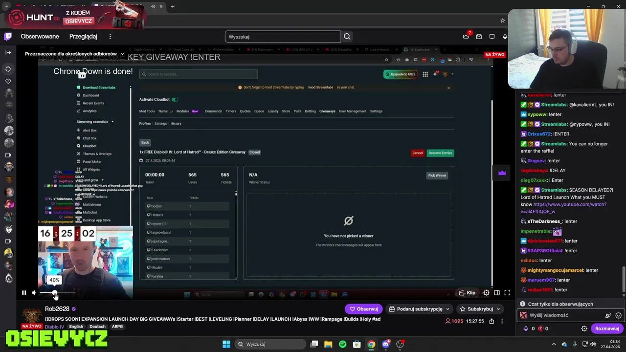Open Chrome tab search dropdown

pyautogui.click(x=6, y=6)
